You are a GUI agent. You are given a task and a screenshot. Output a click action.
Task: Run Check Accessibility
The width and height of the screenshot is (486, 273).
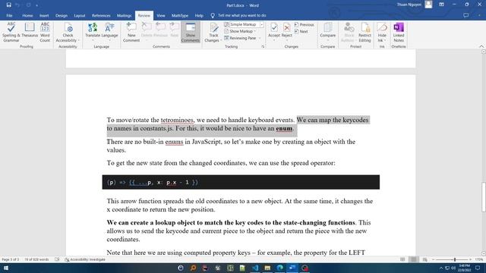[x=68, y=32]
